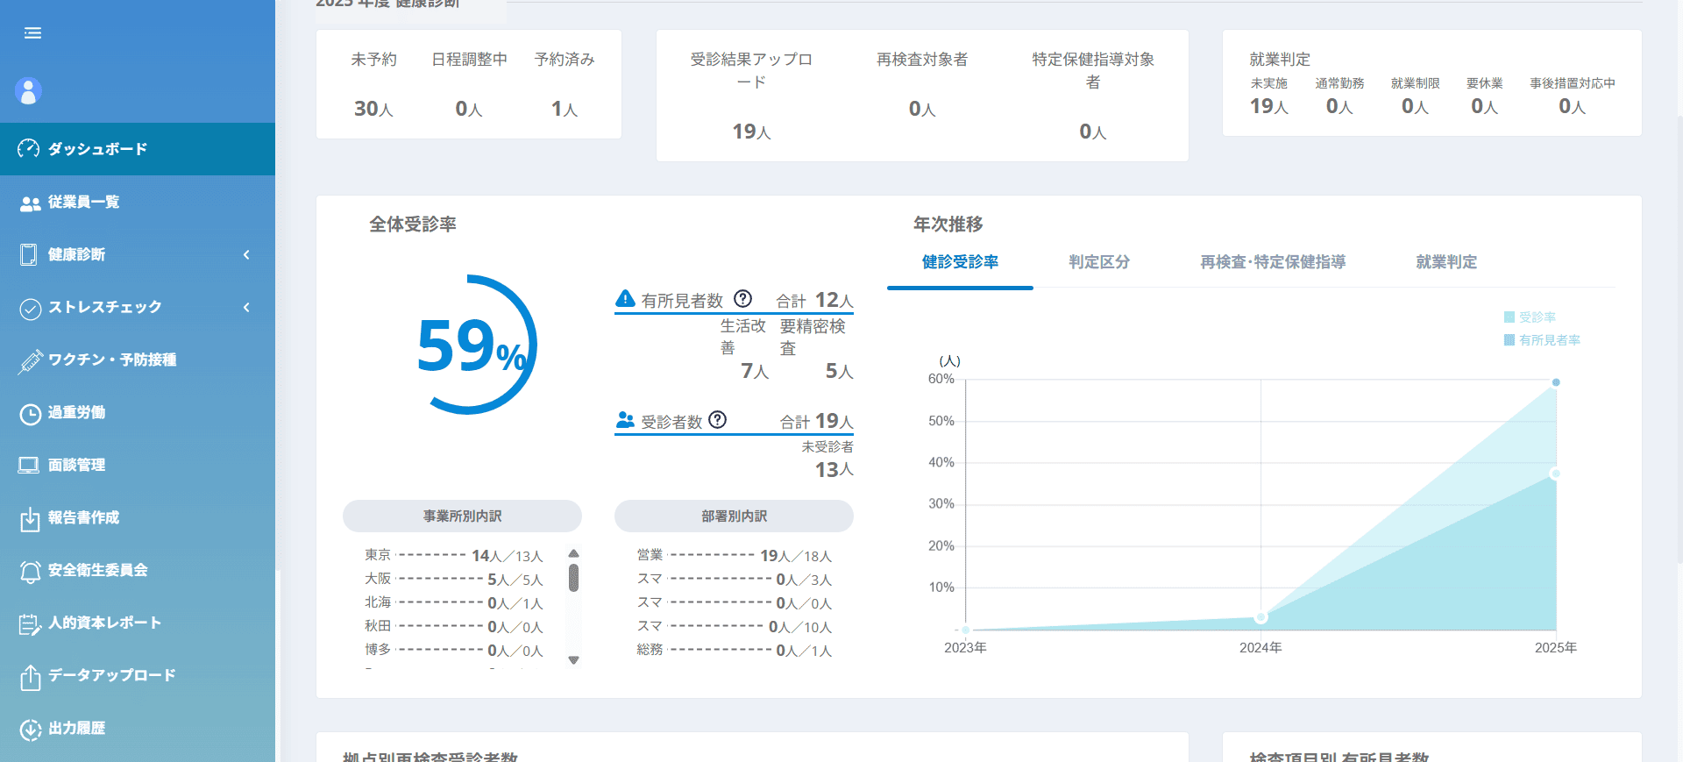Toggle 受診率 legend series in chart

(1530, 317)
